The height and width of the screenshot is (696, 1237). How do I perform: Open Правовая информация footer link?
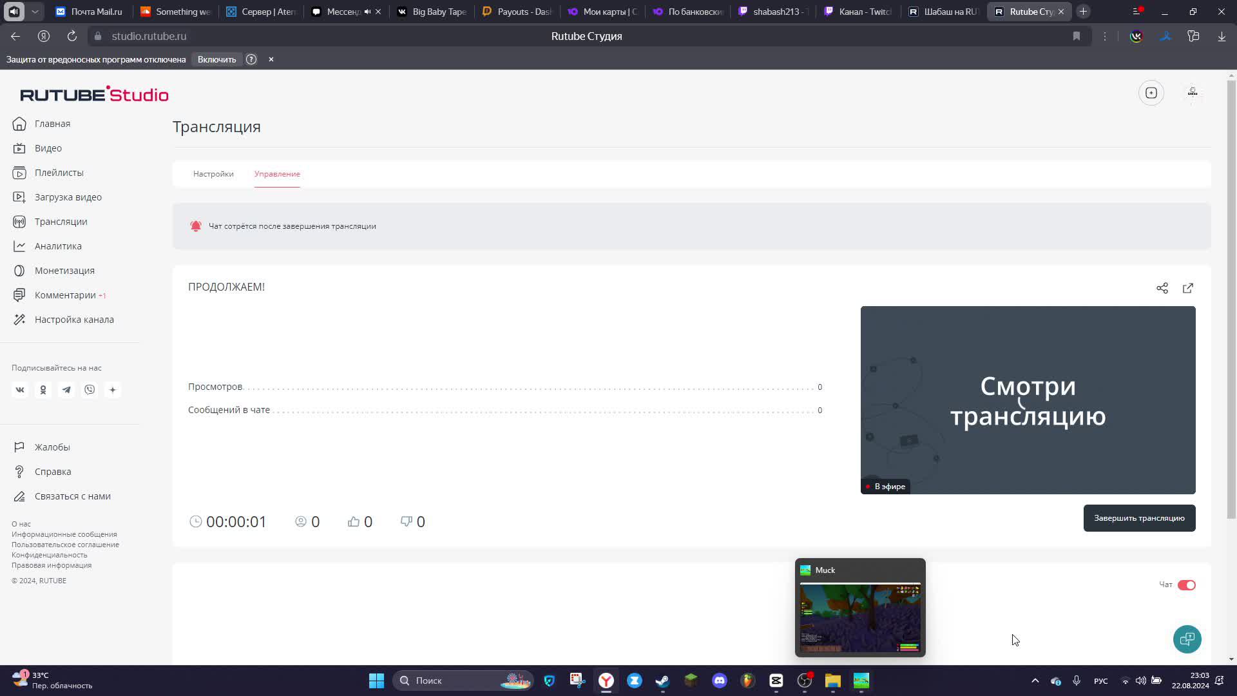(x=52, y=565)
